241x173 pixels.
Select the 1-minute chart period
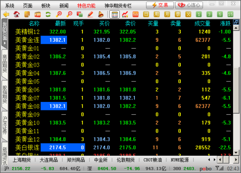pos(199,14)
